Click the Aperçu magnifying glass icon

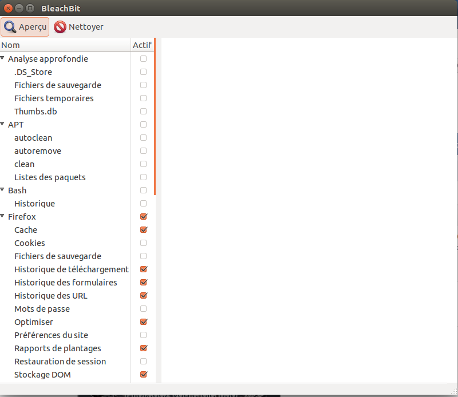(x=10, y=27)
